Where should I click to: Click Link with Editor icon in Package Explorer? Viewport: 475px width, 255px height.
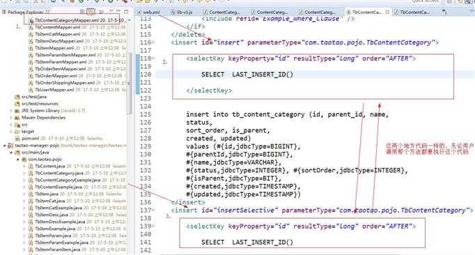91,12
